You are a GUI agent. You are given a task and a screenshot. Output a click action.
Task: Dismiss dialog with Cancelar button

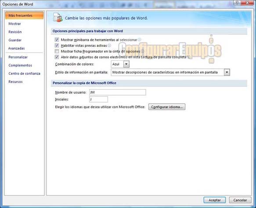pos(240,200)
